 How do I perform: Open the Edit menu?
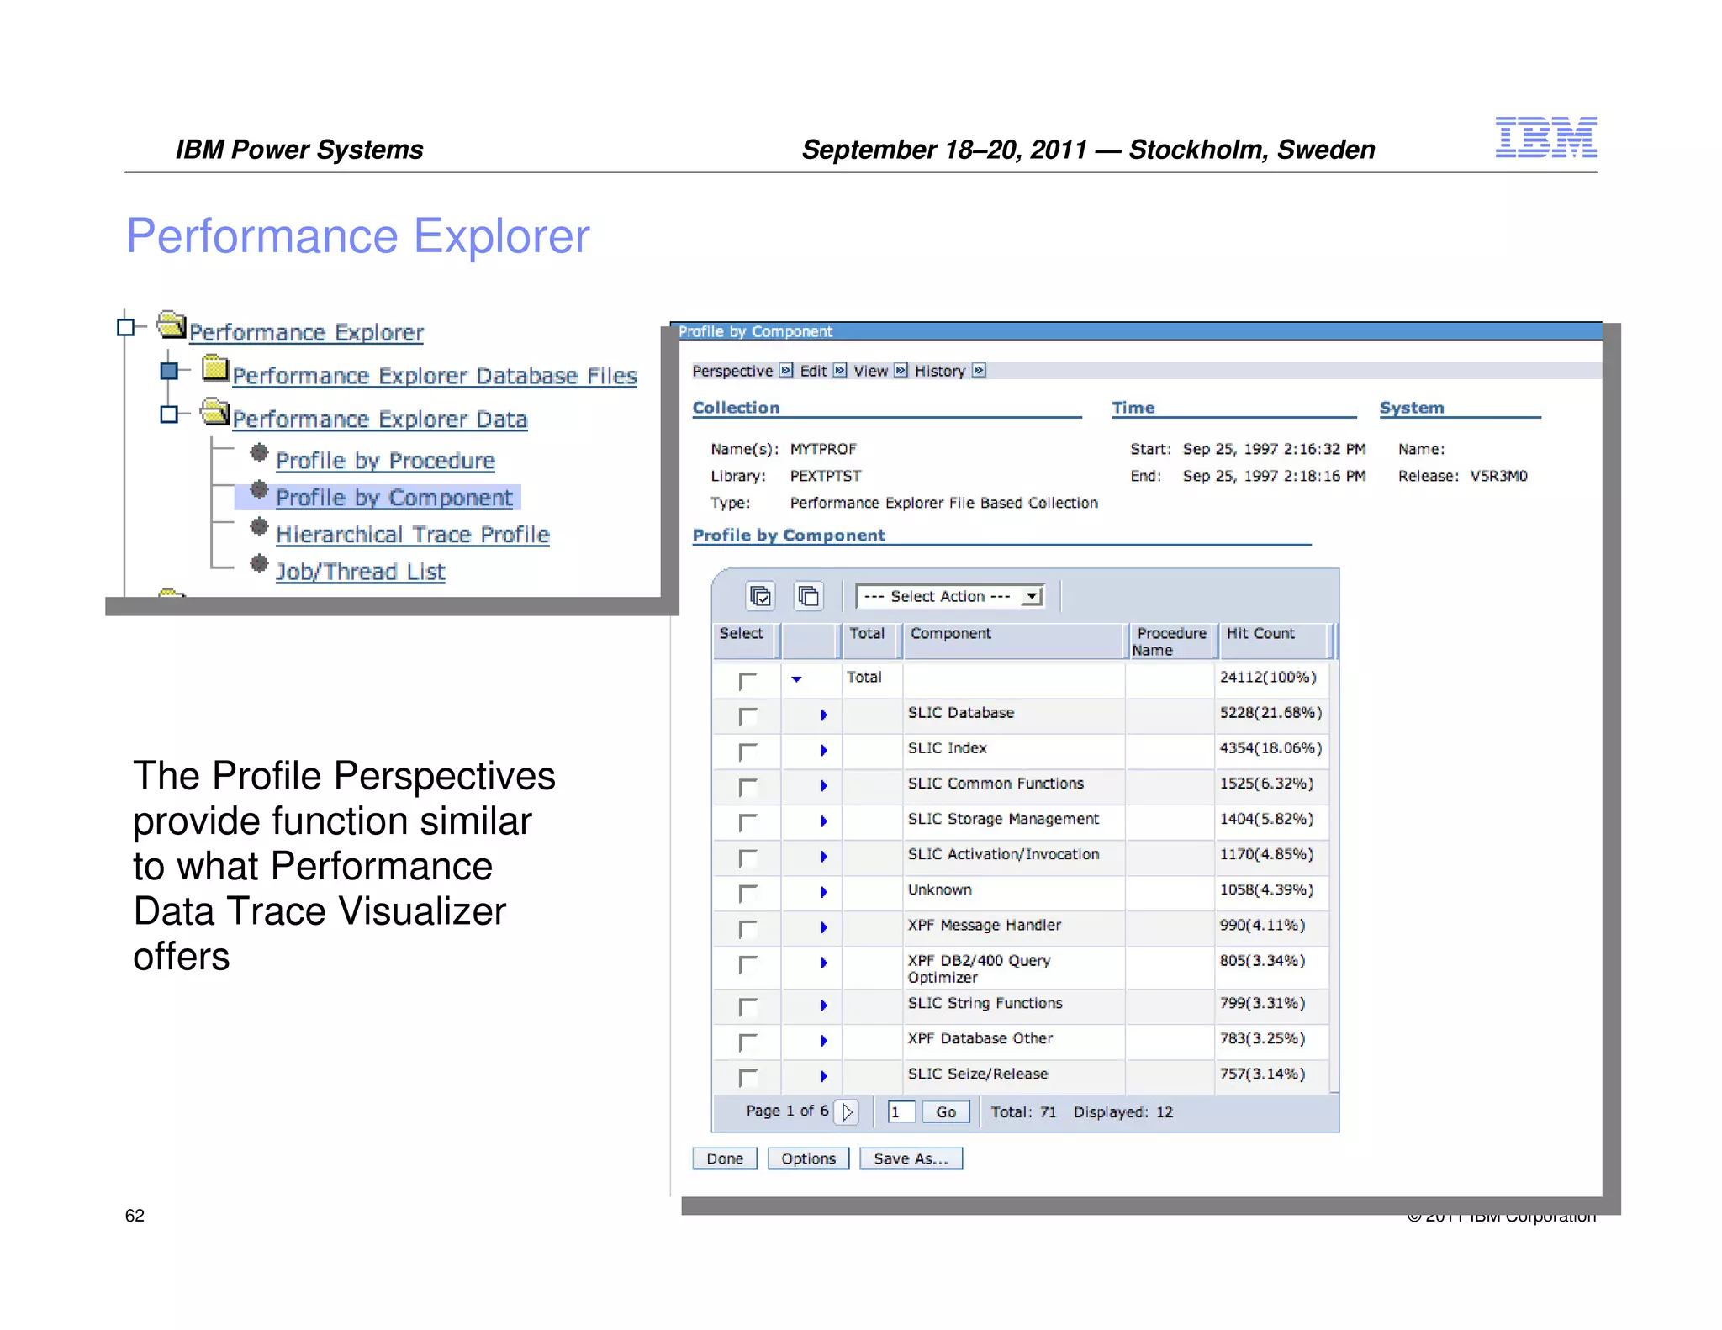click(x=813, y=371)
